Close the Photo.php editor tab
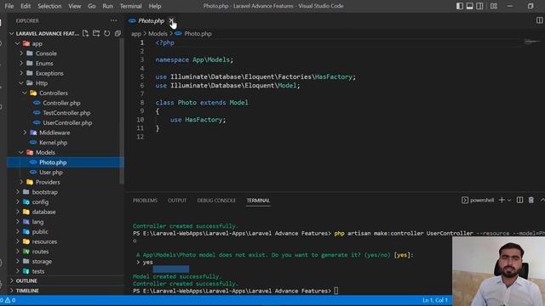The height and width of the screenshot is (306, 545). click(171, 20)
